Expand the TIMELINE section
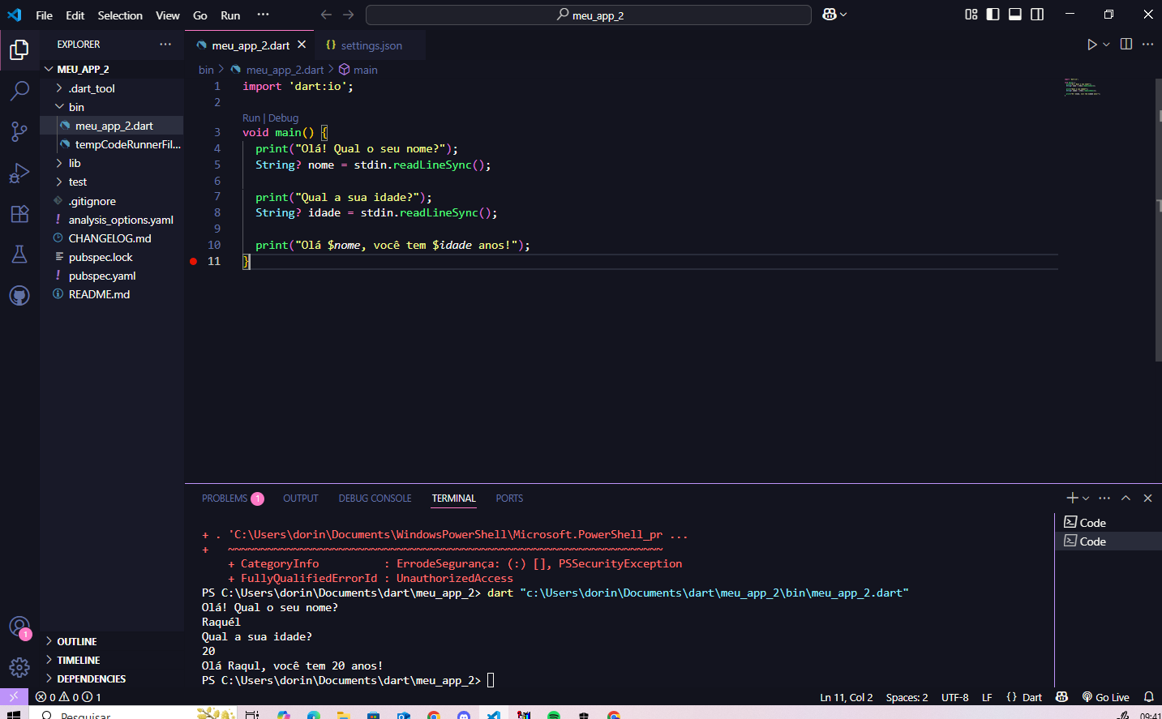This screenshot has height=719, width=1162. [x=112, y=661]
